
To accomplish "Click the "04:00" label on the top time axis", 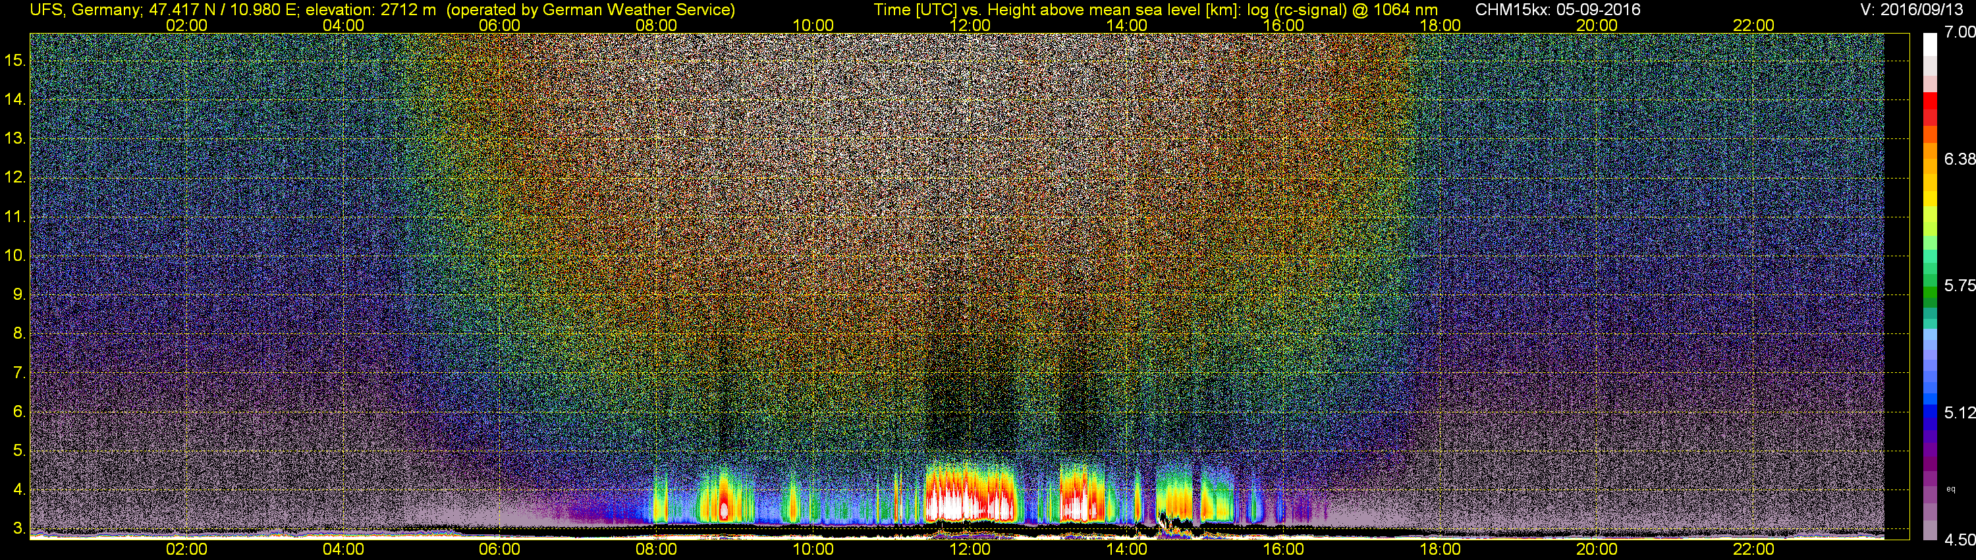I will (343, 25).
